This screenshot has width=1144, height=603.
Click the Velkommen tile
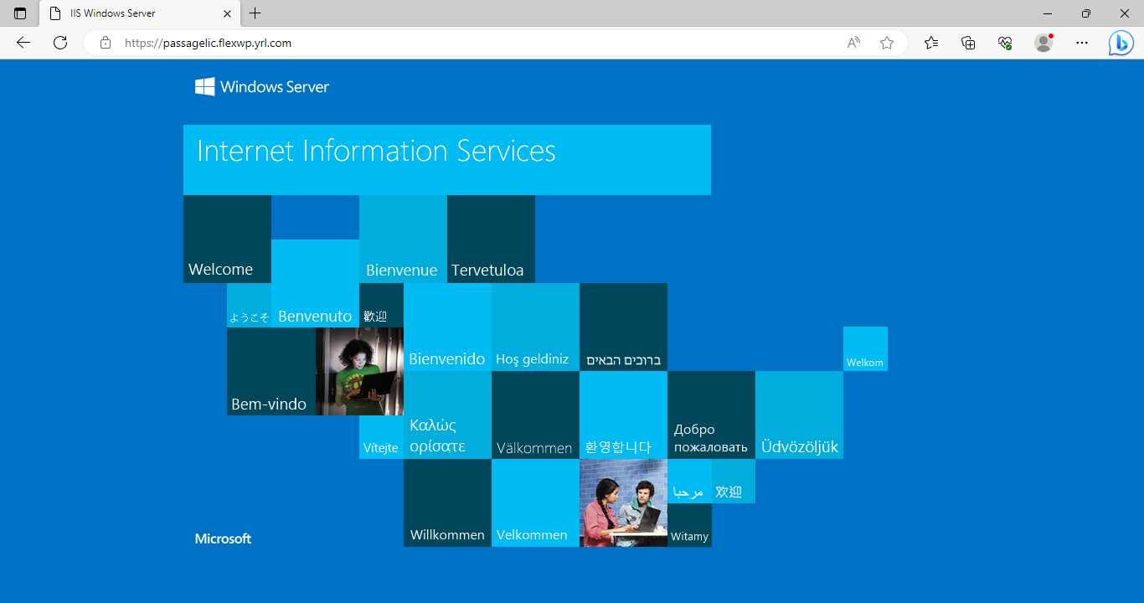click(x=535, y=502)
